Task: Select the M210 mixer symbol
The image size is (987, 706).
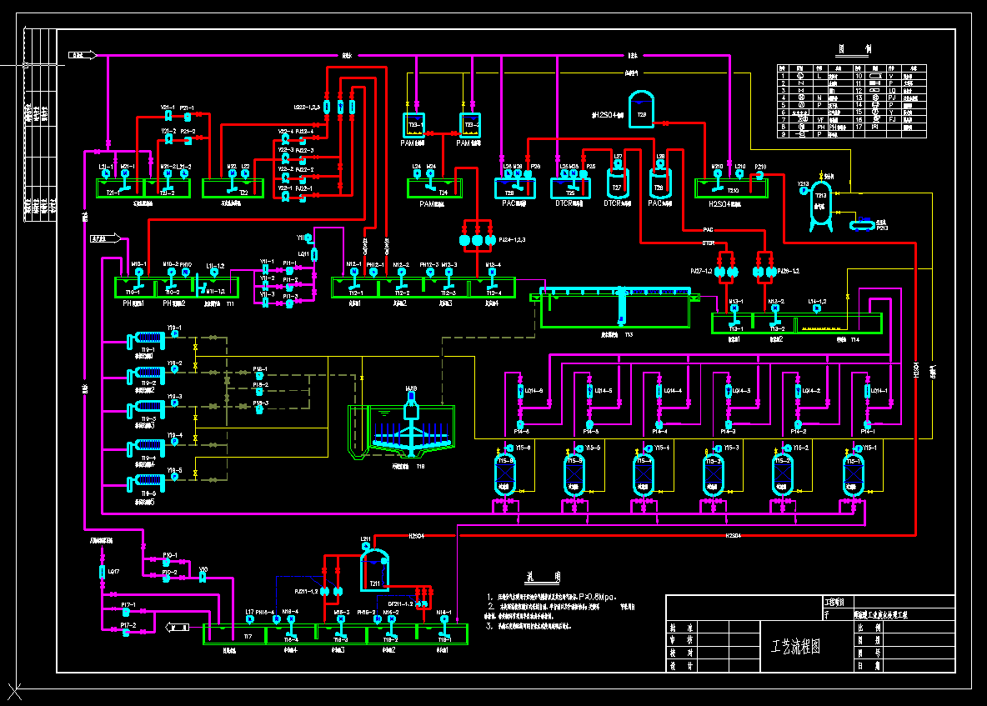Action: point(718,181)
